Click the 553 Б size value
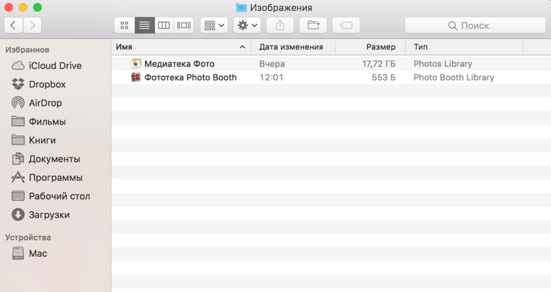The image size is (551, 292). (x=384, y=77)
